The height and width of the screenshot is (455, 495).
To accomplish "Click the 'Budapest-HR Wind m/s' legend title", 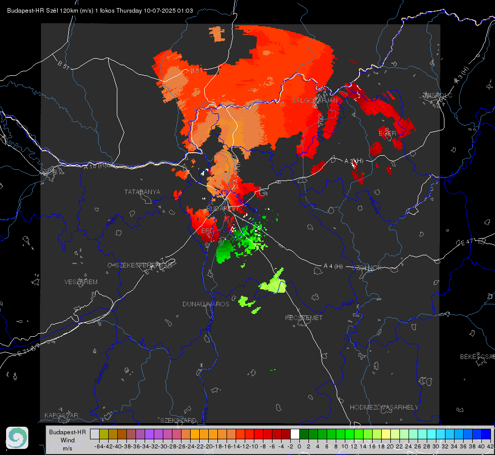I will pyautogui.click(x=68, y=440).
